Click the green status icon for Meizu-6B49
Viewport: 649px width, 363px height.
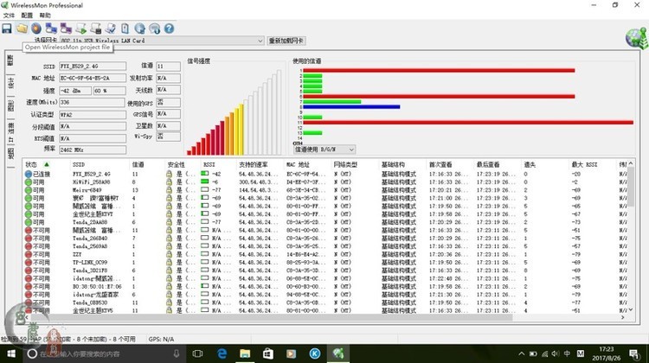pos(29,190)
